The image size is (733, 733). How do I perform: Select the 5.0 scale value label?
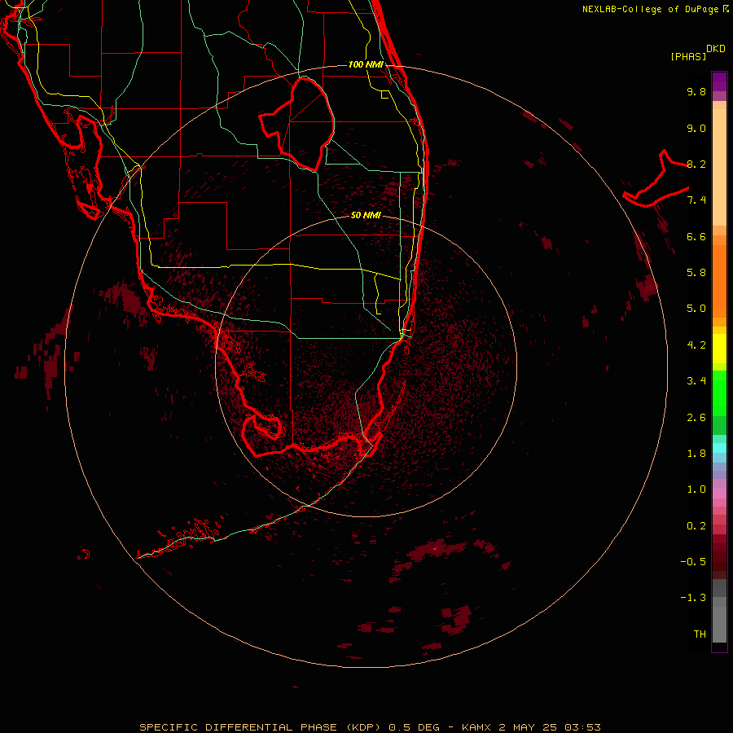tap(696, 309)
